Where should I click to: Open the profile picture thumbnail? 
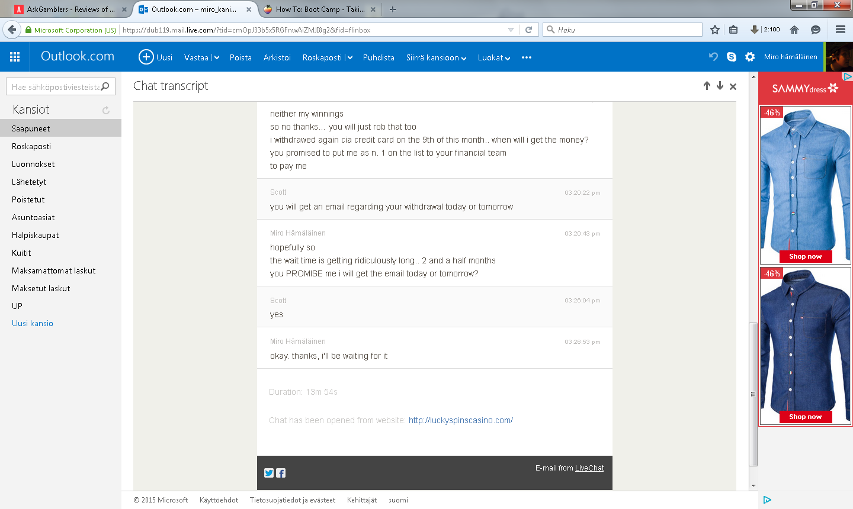[x=839, y=57]
